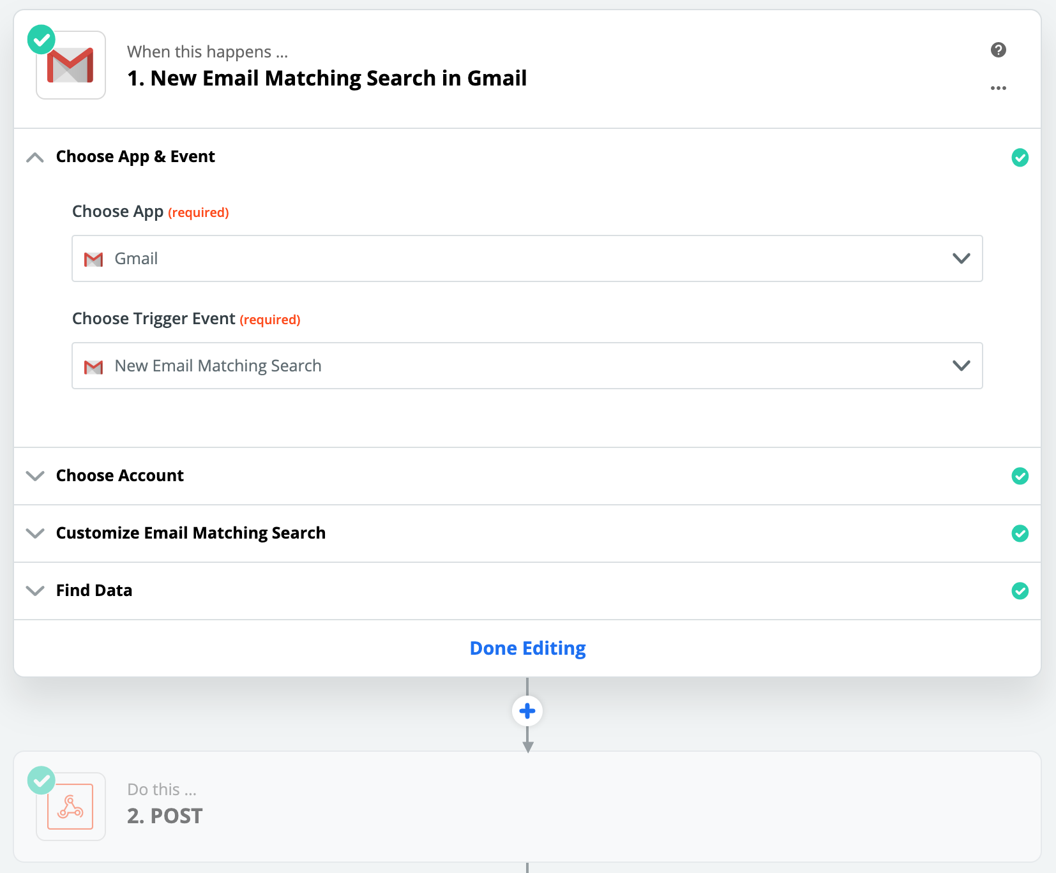The image size is (1056, 873).
Task: Collapse the Choose App & Event section
Action: pos(35,157)
